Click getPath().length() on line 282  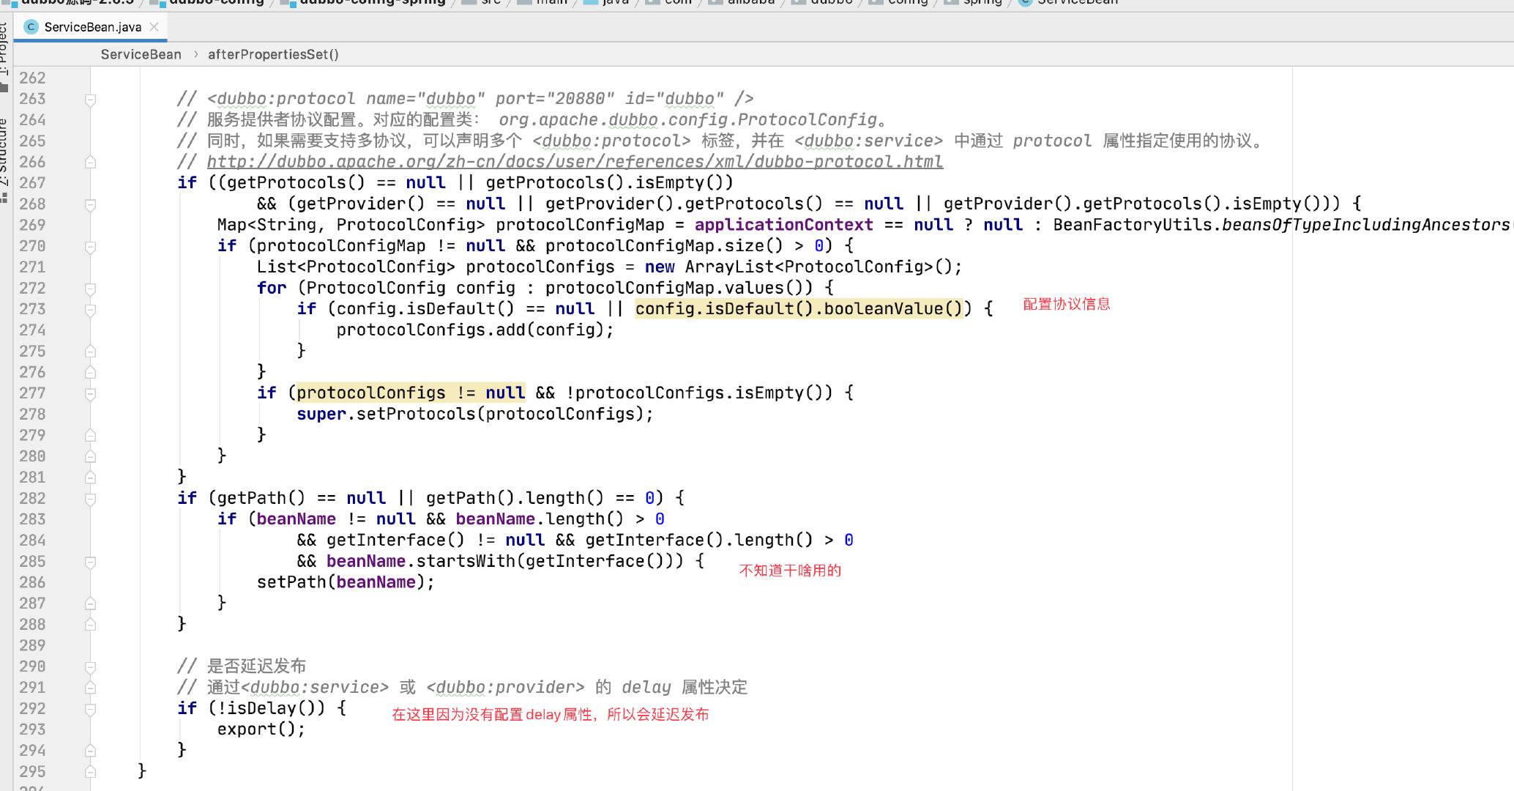[515, 499]
